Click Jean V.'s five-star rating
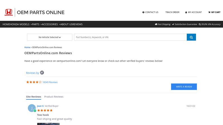223x125 pixels. pos(45,110)
